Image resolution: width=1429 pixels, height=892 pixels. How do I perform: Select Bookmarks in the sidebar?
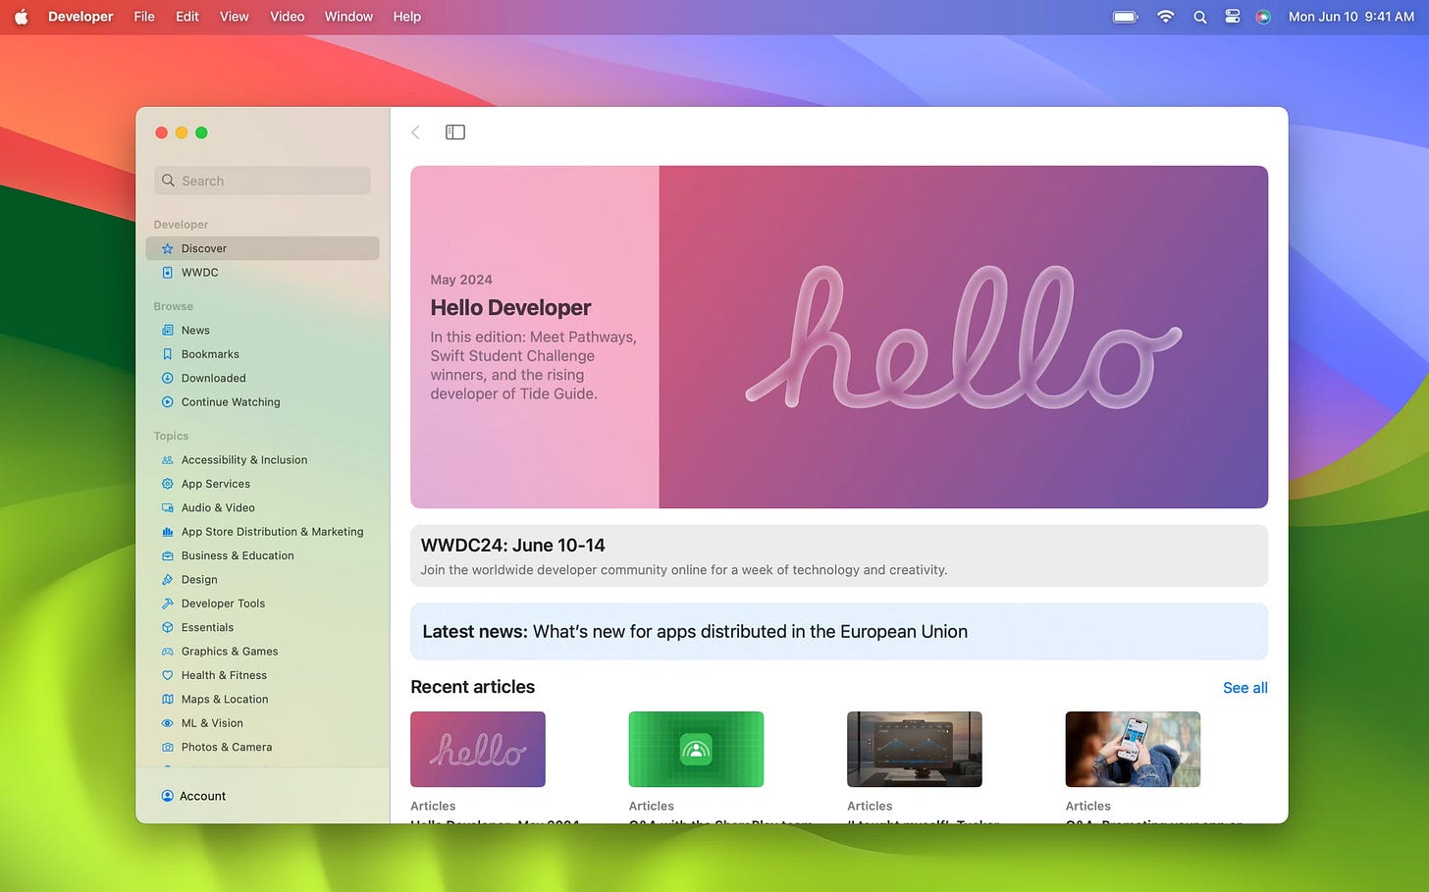(262, 354)
